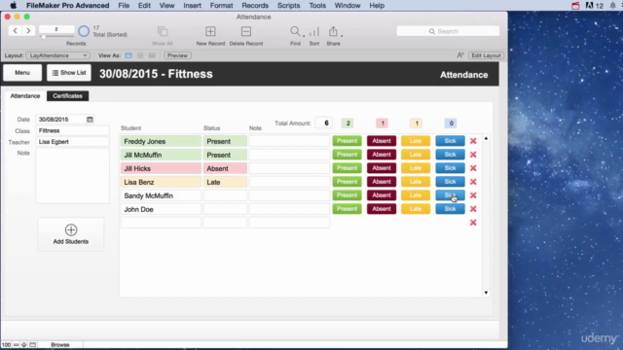Click the portal scroll down arrow
623x350 pixels.
[486, 293]
